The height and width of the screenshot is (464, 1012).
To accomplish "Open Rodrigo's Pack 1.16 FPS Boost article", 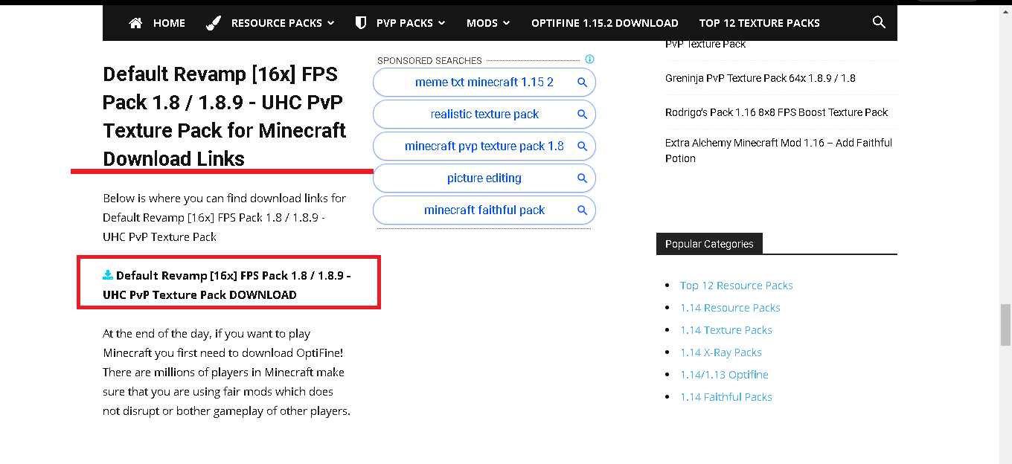I will (776, 112).
